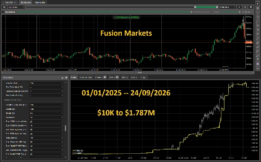The width and height of the screenshot is (261, 162).
Task: Open the Events tab
Action: pos(134,78)
